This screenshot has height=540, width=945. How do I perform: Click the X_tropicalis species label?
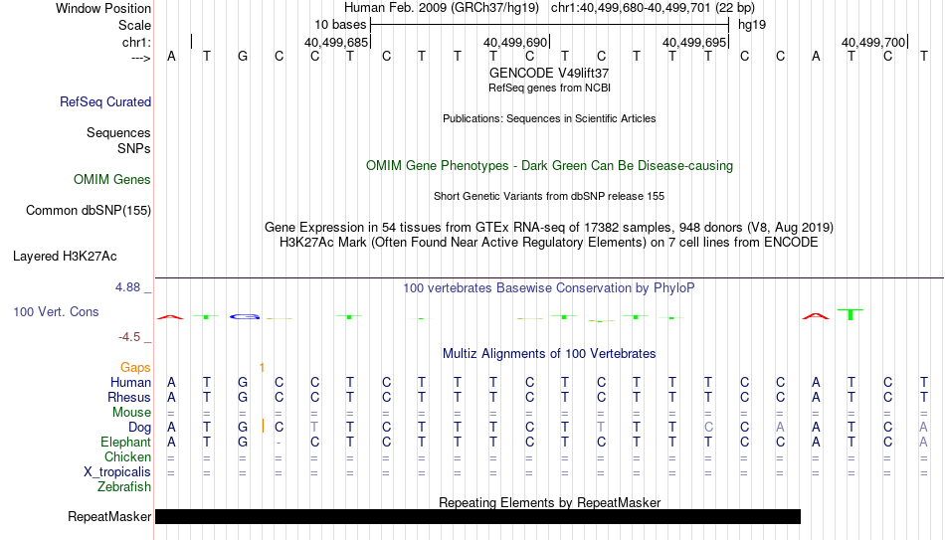point(117,472)
